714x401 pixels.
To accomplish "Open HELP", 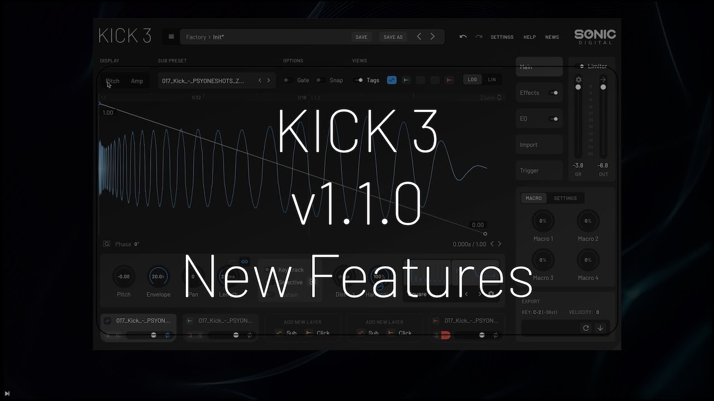I will (x=529, y=37).
